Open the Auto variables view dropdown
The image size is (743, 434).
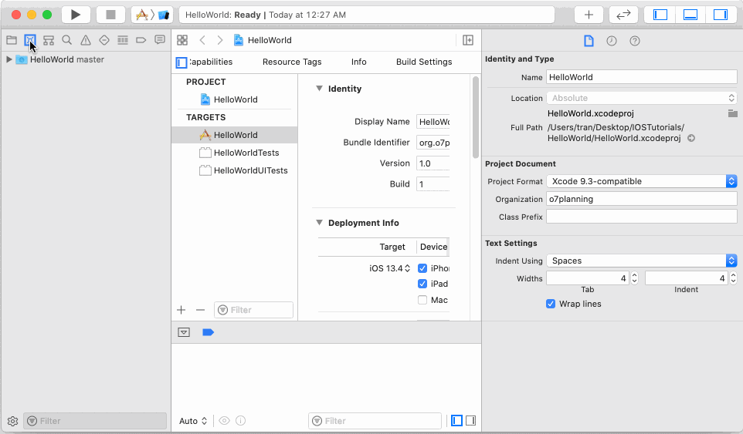pyautogui.click(x=193, y=421)
